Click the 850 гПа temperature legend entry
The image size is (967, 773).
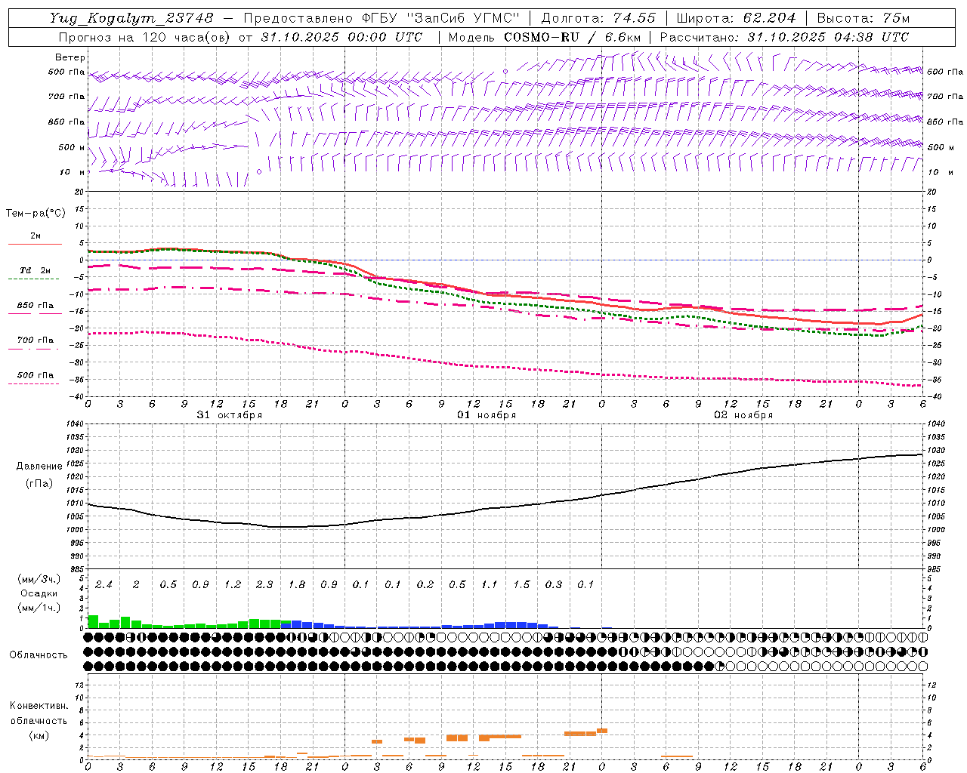[x=36, y=306]
